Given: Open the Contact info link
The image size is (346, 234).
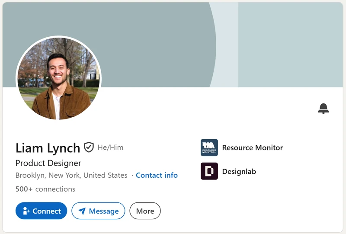Looking at the screenshot, I should 157,175.
